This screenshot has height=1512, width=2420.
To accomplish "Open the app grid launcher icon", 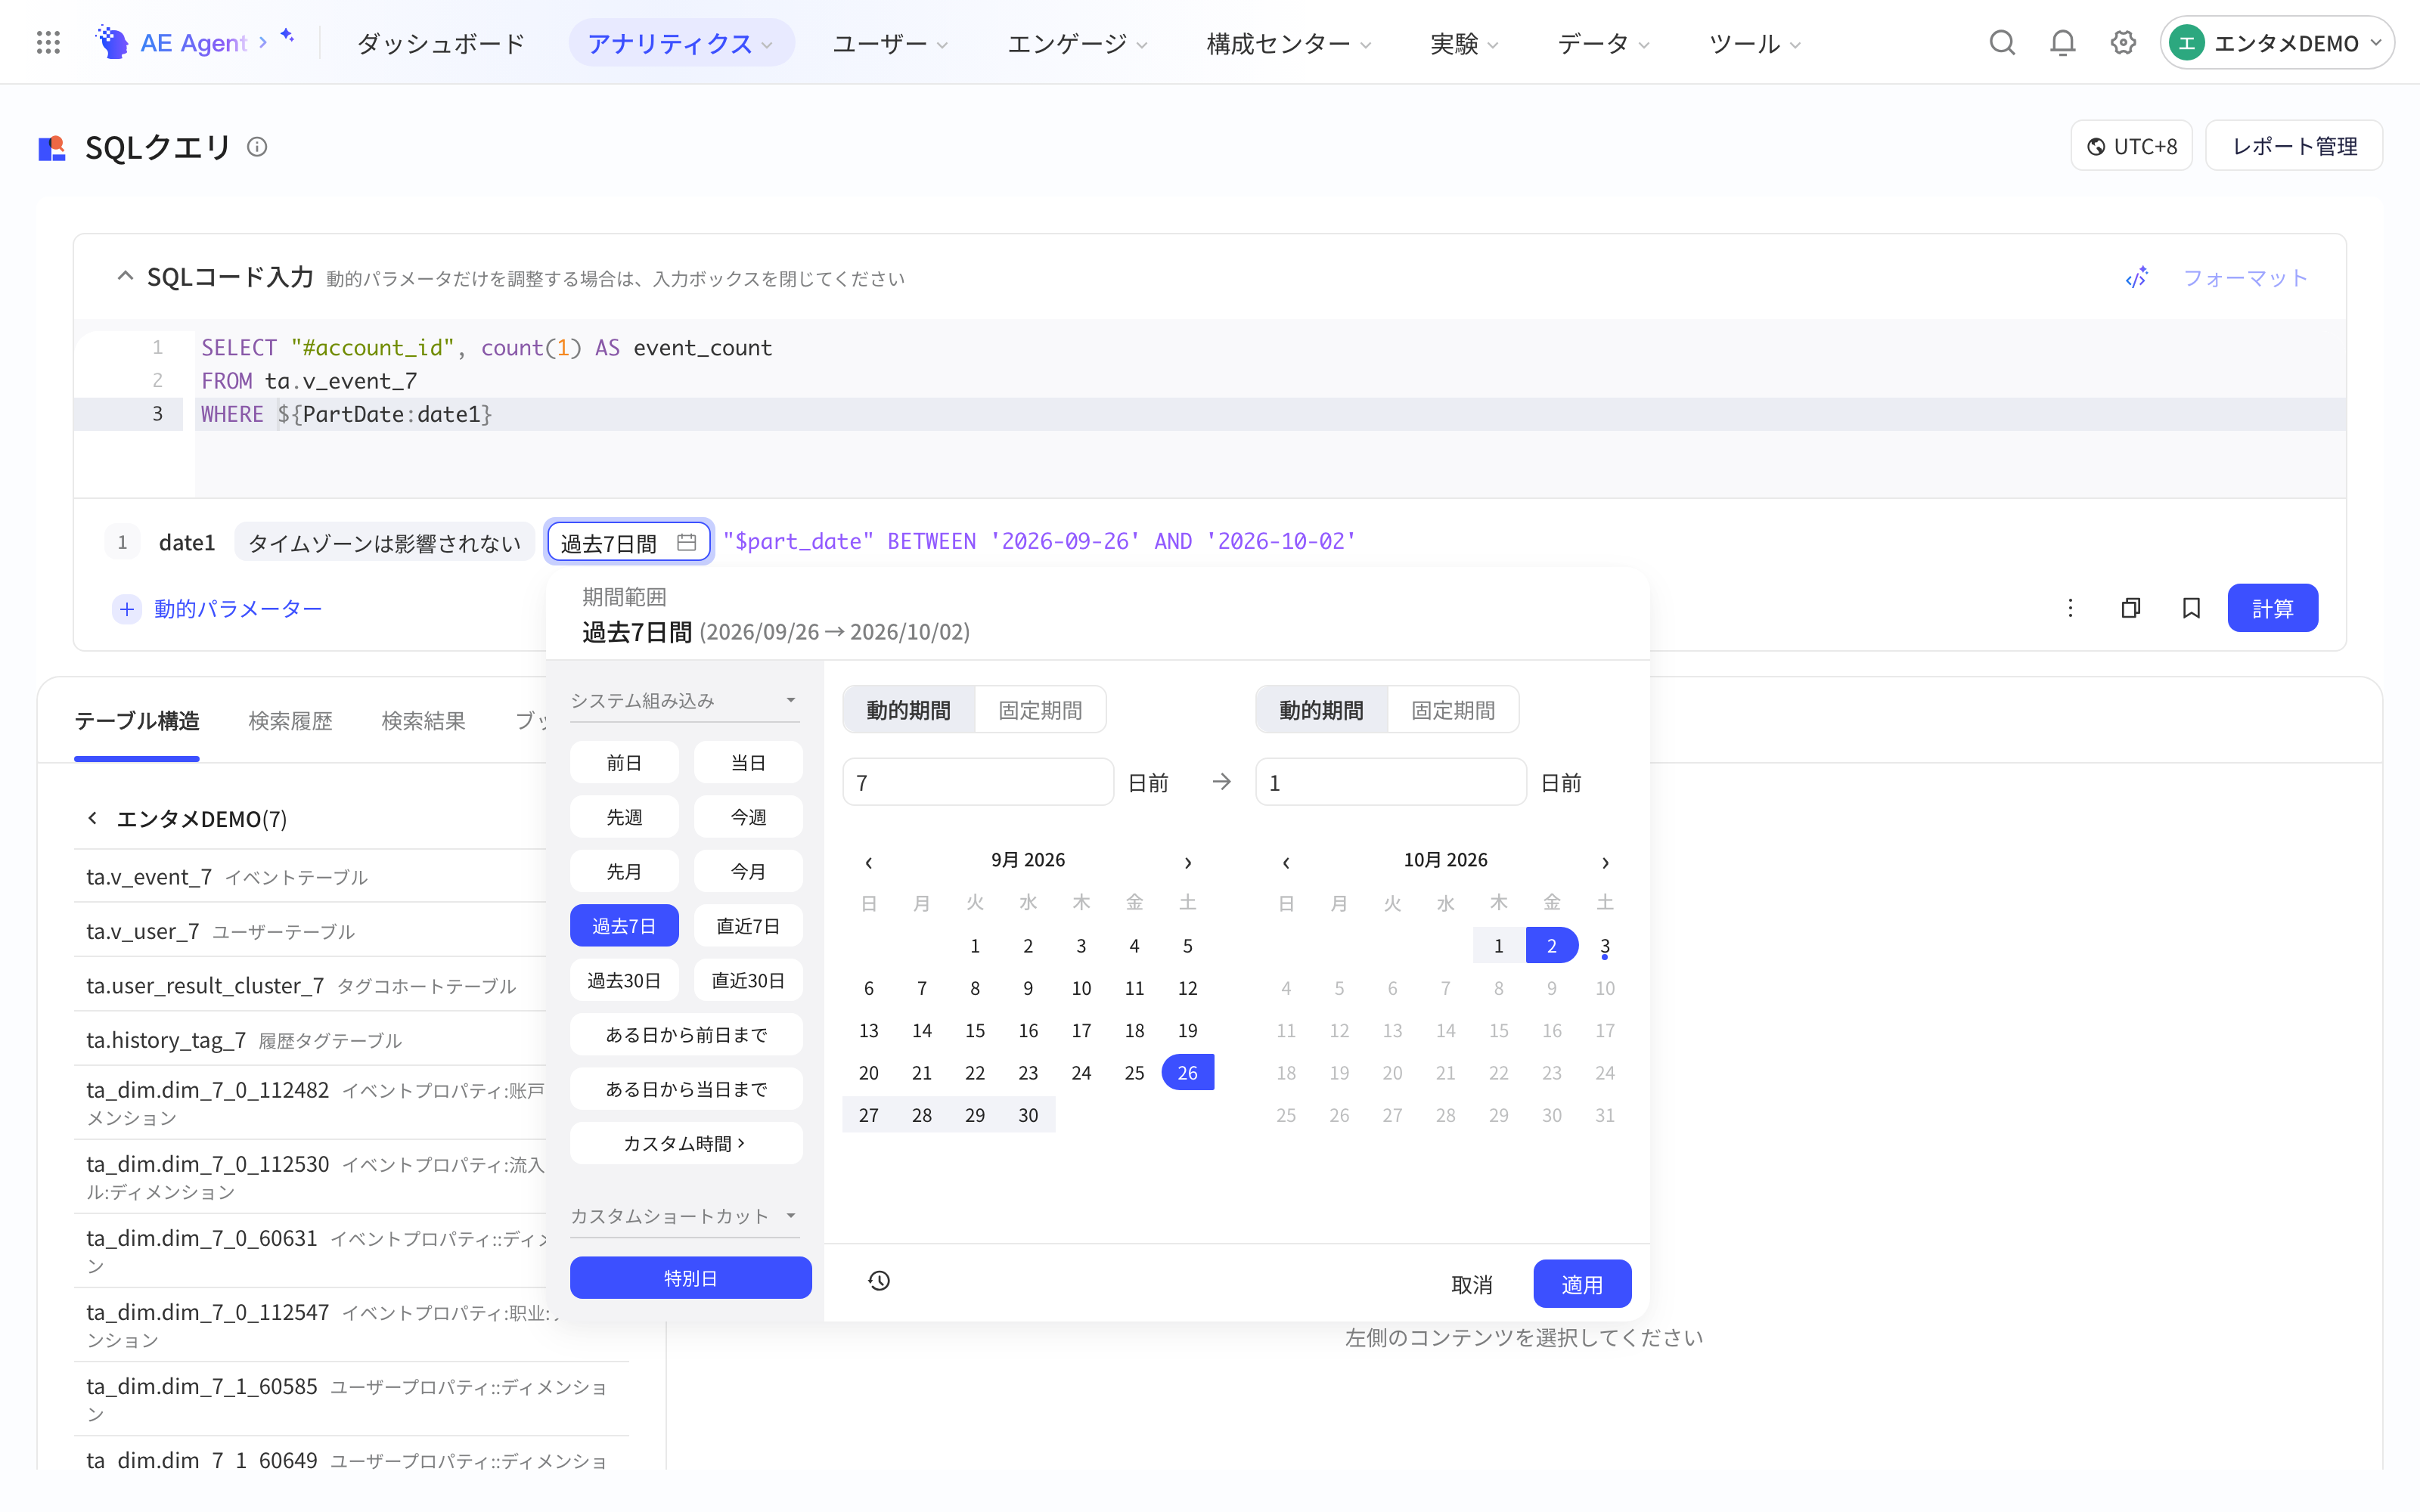I will (48, 43).
